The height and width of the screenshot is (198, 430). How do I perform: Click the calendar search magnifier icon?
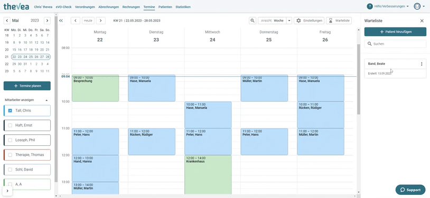coord(253,21)
